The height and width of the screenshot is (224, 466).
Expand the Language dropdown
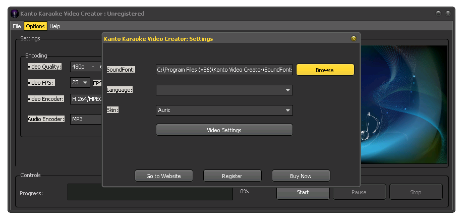[224, 90]
